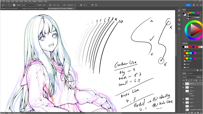The width and height of the screenshot is (203, 114).
Task: Lock image pixels brush icon
Action: [189, 80]
